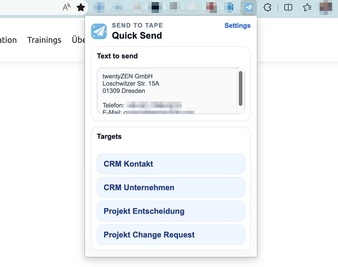Click the paper plane logo in popup
338x267 pixels.
click(x=99, y=31)
